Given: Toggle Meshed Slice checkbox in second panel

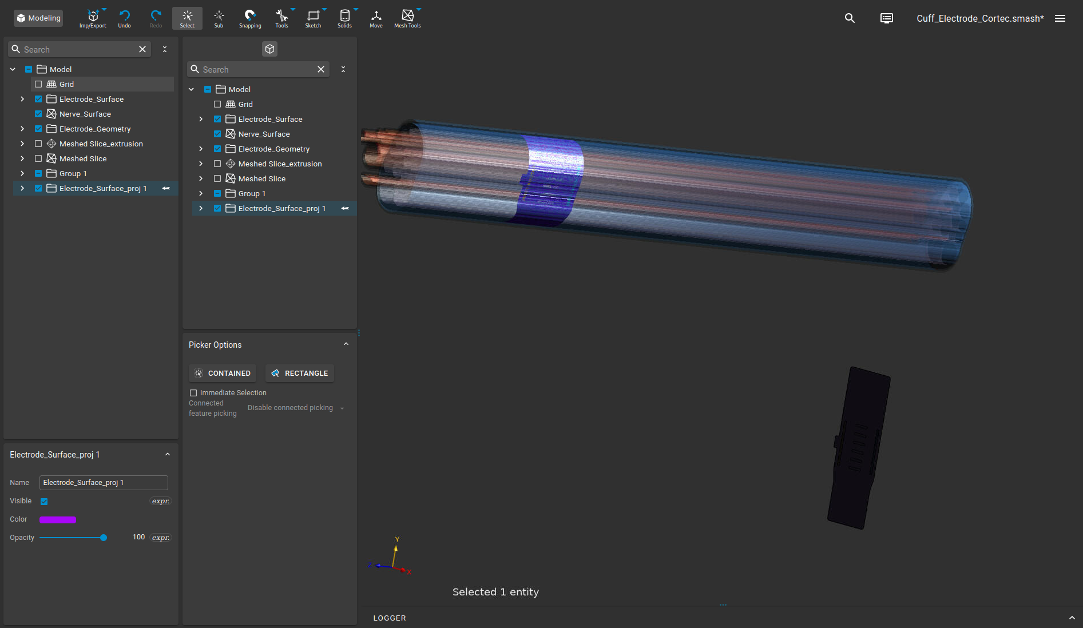Looking at the screenshot, I should pos(217,178).
